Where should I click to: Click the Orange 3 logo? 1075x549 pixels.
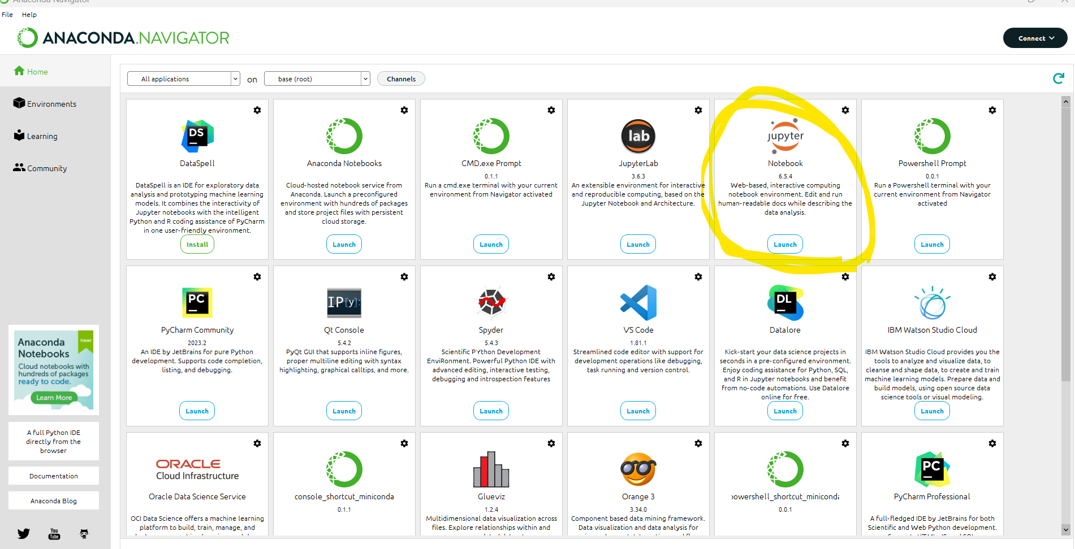click(638, 469)
